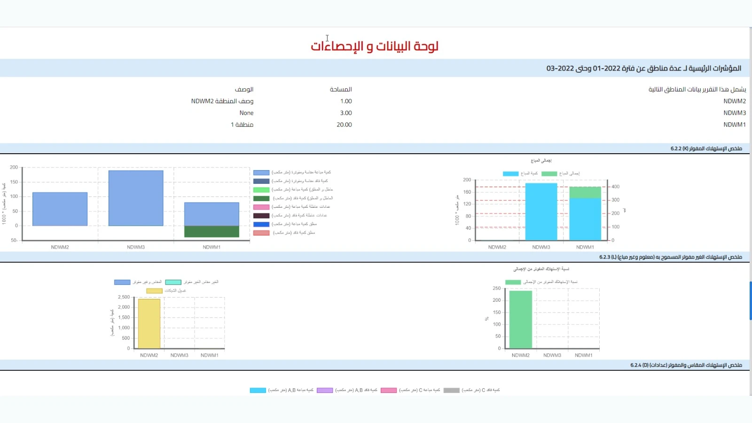This screenshot has width=752, height=423.
Task: Click the dark green NDWM1 negative bar segment
Action: [211, 231]
